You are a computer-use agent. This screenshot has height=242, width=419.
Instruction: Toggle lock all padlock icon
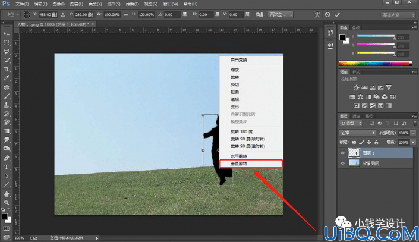click(376, 142)
